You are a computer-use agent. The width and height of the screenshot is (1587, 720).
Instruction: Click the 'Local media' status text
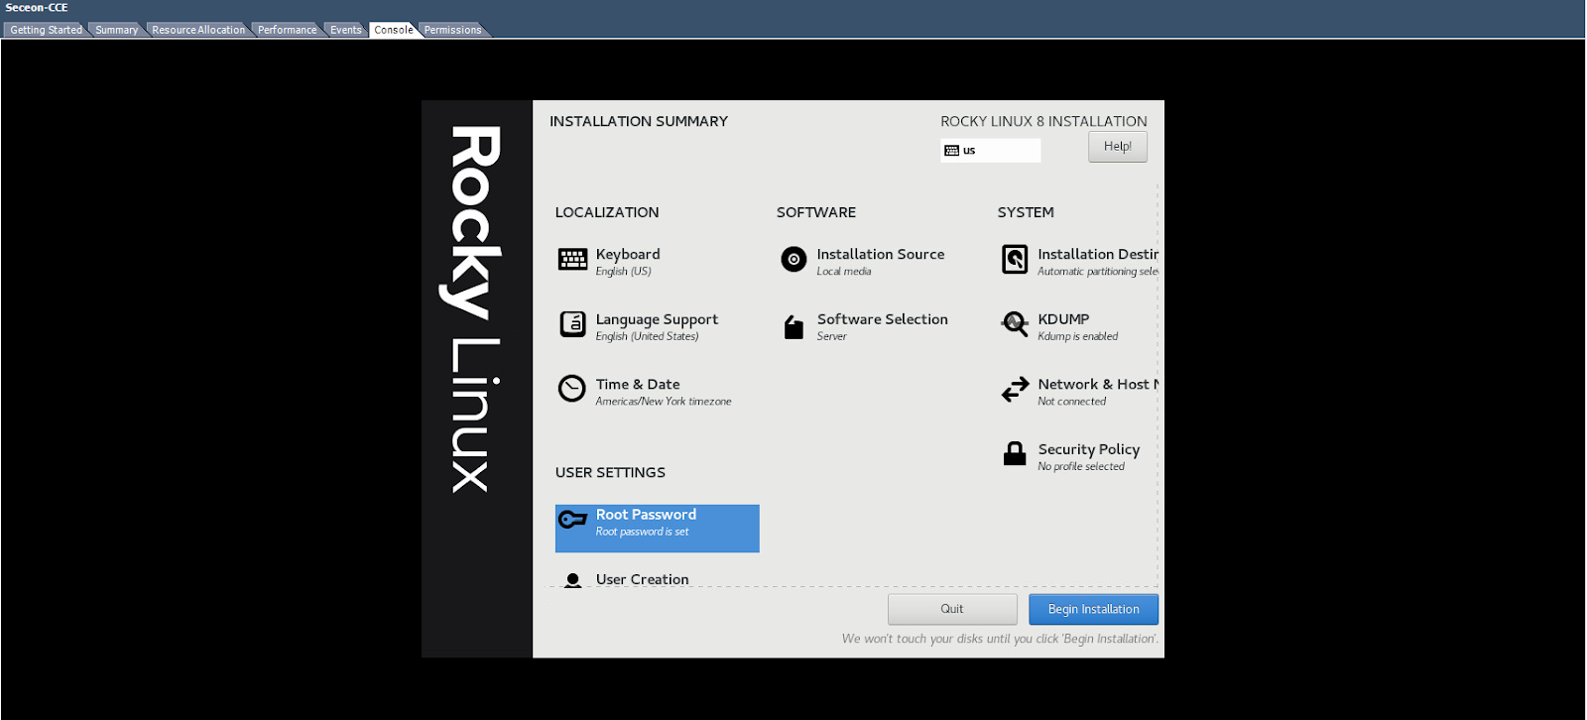coord(844,272)
